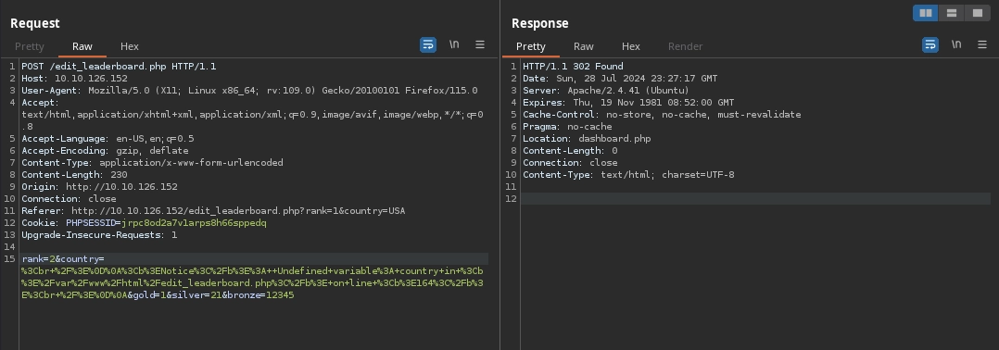Image resolution: width=999 pixels, height=350 pixels.
Task: Select the Response Pretty tab
Action: pyautogui.click(x=531, y=46)
